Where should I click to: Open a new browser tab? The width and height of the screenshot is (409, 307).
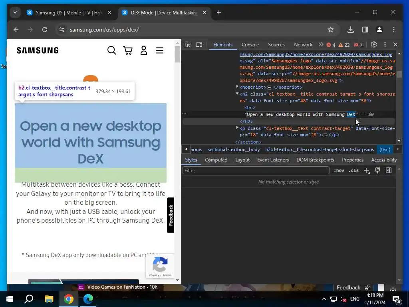(x=218, y=12)
